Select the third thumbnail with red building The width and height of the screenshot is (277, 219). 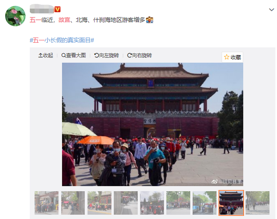tap(99, 203)
